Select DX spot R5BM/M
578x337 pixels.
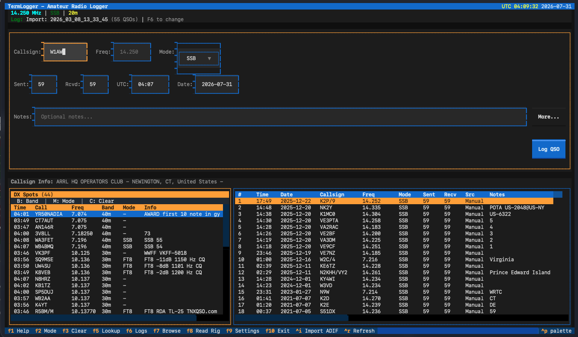tap(117, 311)
